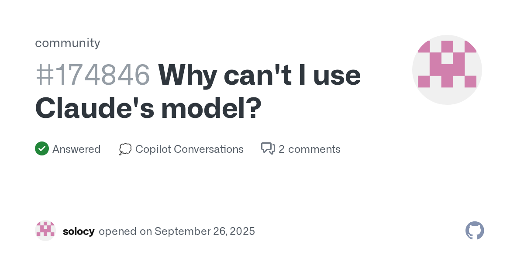
Task: Click the small avatar beside solocy
Action: 45,231
